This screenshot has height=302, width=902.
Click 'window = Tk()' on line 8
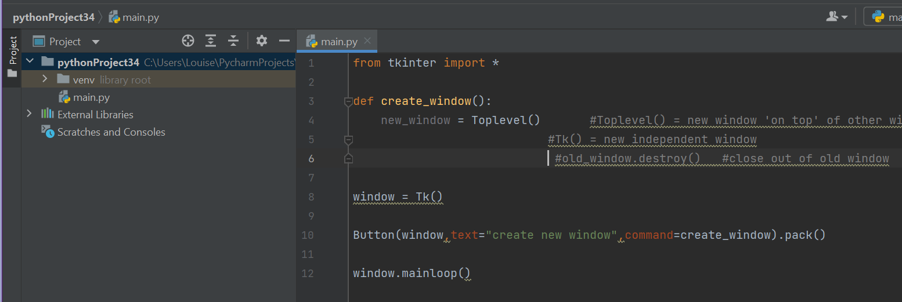tap(398, 197)
